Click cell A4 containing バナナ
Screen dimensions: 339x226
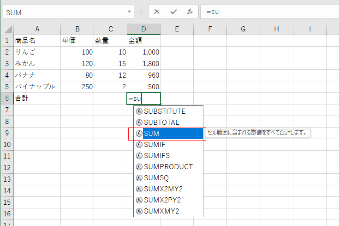point(37,75)
